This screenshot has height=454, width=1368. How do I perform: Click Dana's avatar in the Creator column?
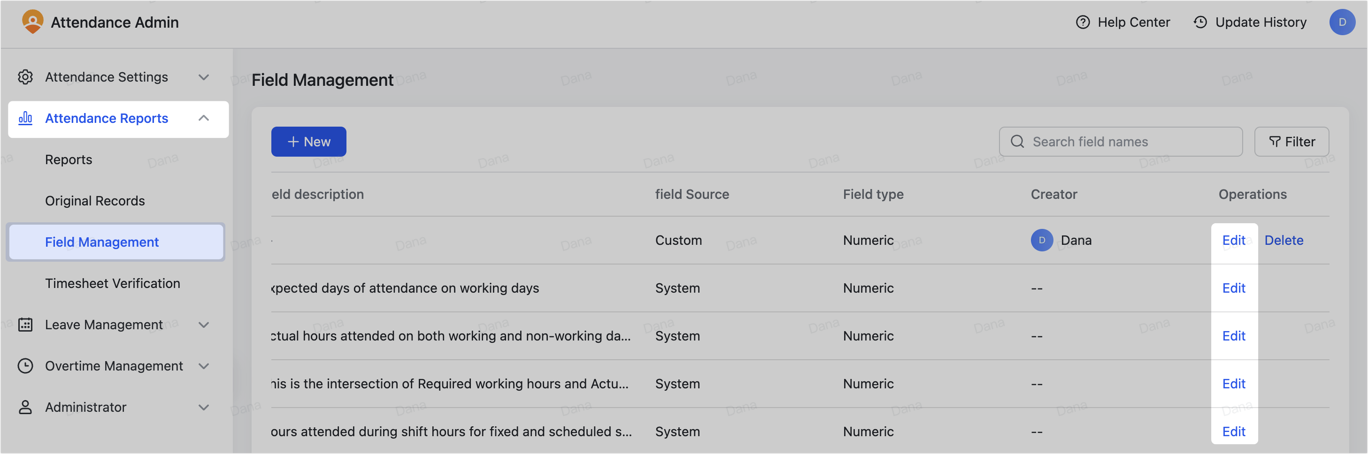pos(1042,240)
